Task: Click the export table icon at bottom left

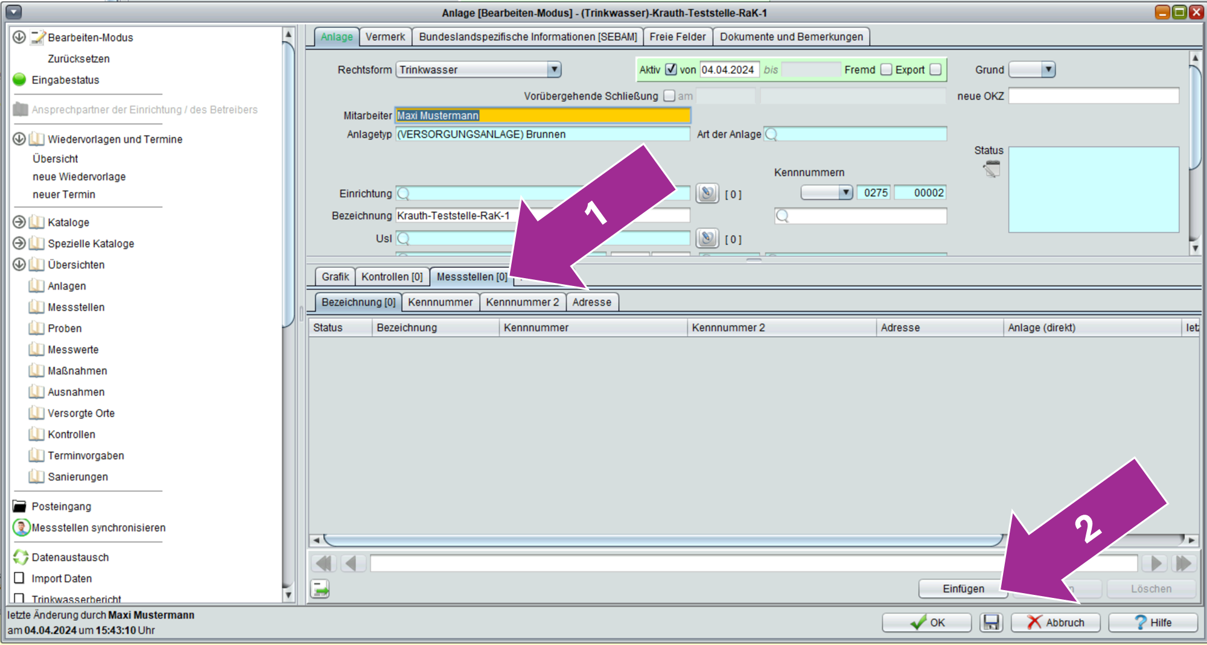Action: coord(320,588)
